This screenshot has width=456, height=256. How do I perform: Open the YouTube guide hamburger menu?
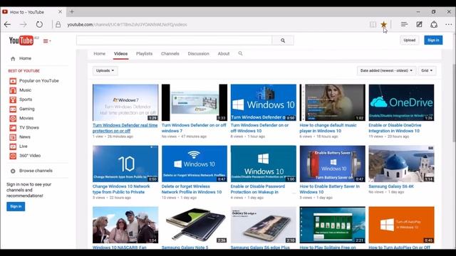click(47, 41)
